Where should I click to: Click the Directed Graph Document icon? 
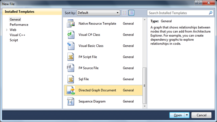click(71, 90)
